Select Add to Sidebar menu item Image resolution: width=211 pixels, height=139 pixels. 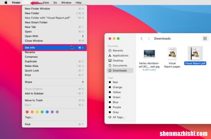pos(54,93)
